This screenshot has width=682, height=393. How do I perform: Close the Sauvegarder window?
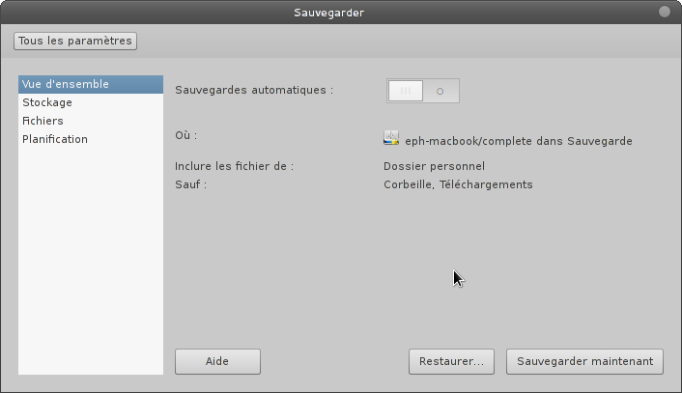click(x=665, y=13)
